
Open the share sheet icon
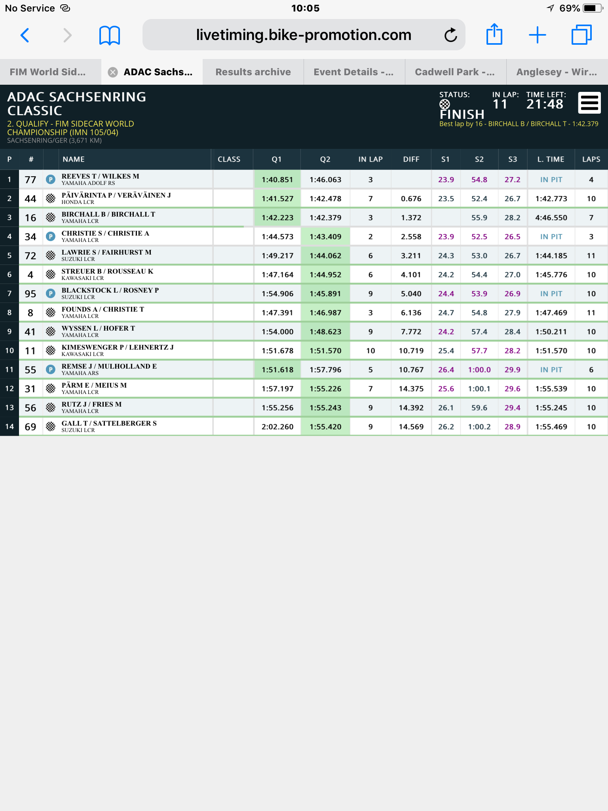tap(494, 34)
